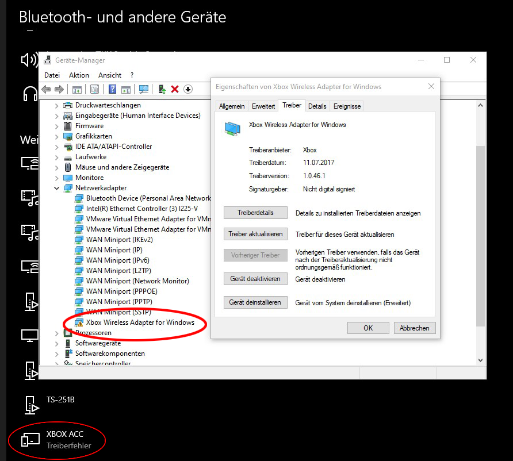Select the Treiber tab
513x461 pixels.
click(292, 105)
